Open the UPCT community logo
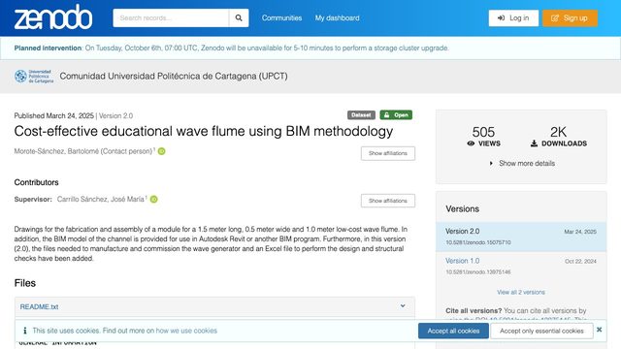621x349 pixels. [34, 76]
